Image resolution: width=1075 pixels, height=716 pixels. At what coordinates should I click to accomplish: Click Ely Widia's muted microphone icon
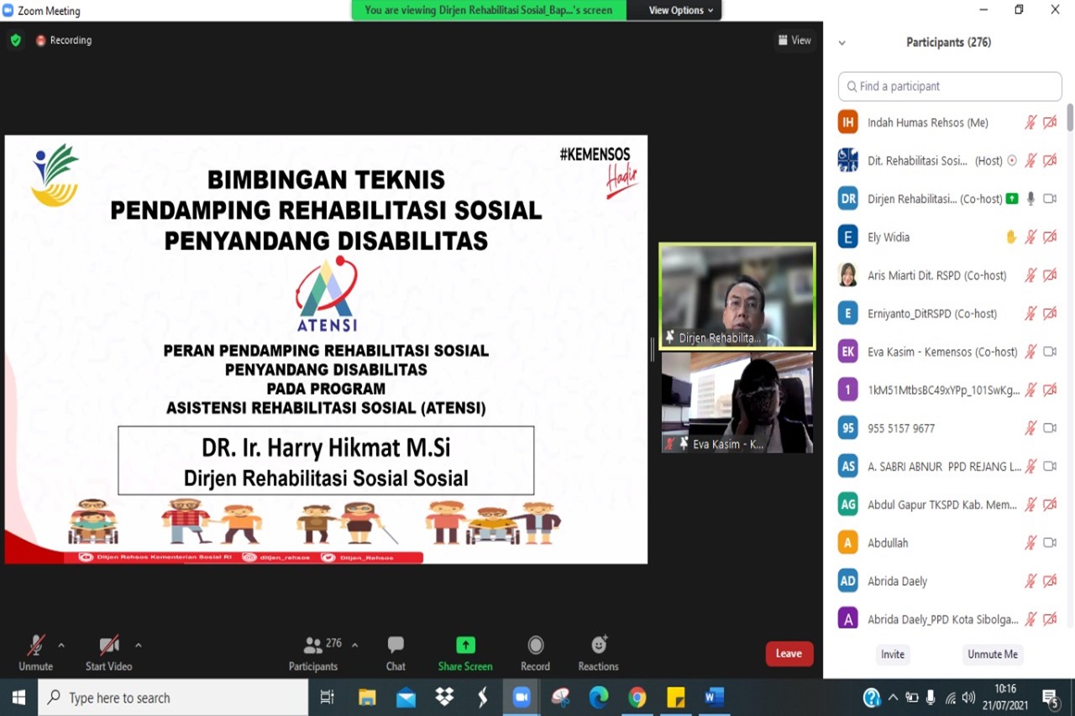1030,238
